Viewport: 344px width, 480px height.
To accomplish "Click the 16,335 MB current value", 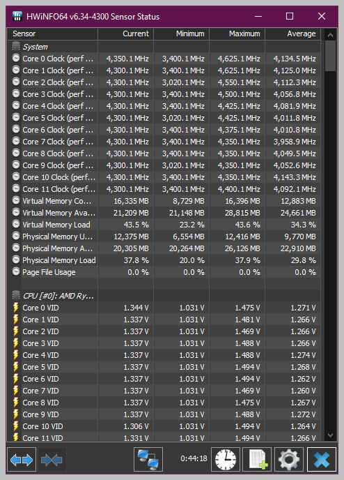I will 131,201.
